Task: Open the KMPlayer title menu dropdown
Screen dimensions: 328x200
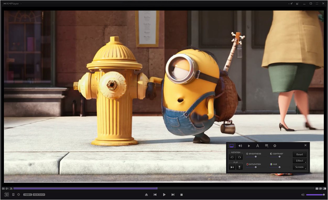Action: (13, 4)
